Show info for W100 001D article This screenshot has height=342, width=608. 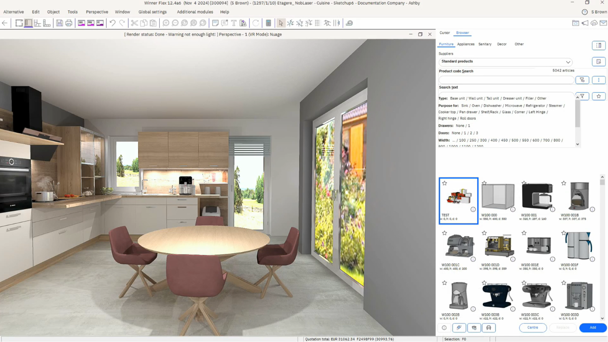pyautogui.click(x=513, y=259)
